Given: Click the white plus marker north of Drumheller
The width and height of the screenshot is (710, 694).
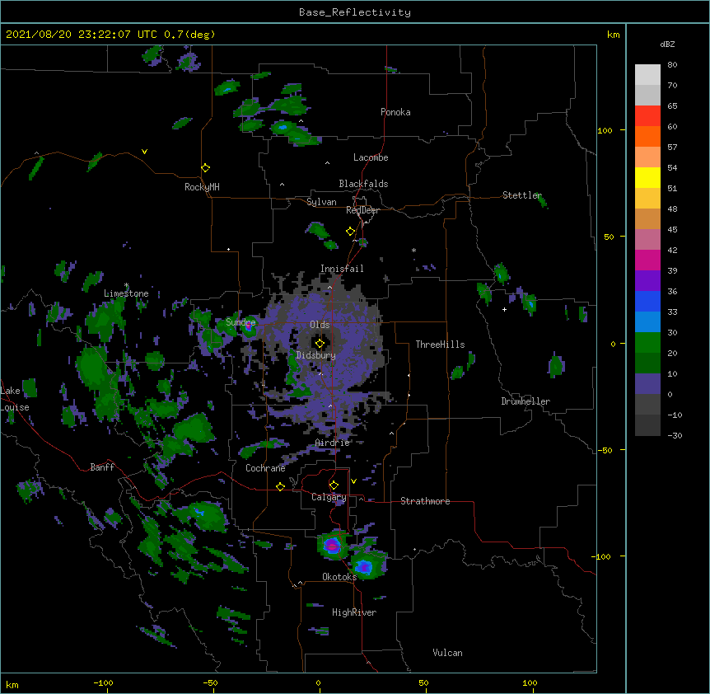Looking at the screenshot, I should coord(504,309).
